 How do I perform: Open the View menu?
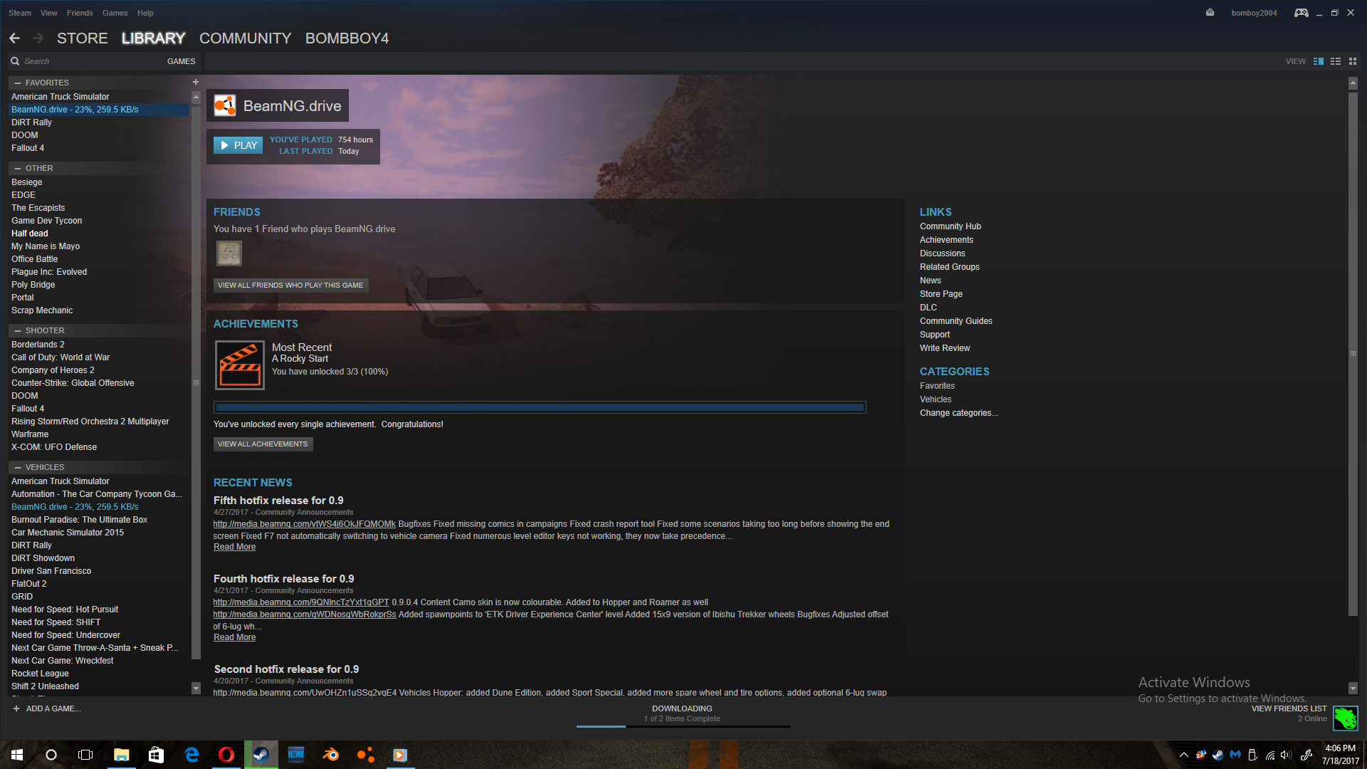[49, 13]
